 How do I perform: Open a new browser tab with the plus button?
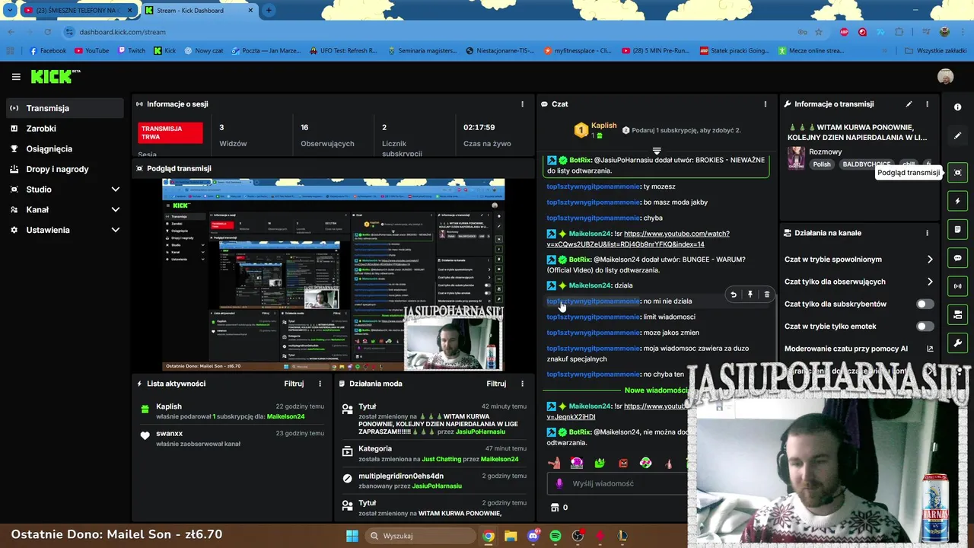(269, 11)
